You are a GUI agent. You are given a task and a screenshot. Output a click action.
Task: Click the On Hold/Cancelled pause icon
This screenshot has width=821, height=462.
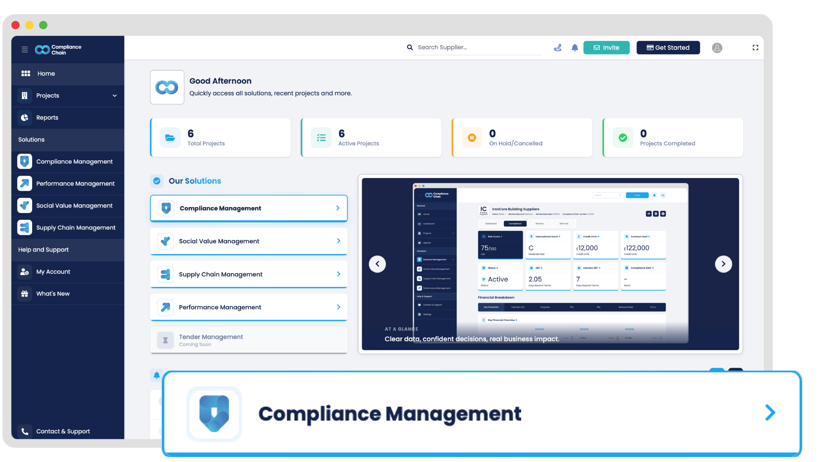click(472, 138)
